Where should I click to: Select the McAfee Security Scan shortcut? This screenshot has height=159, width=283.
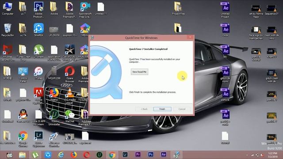click(8, 53)
